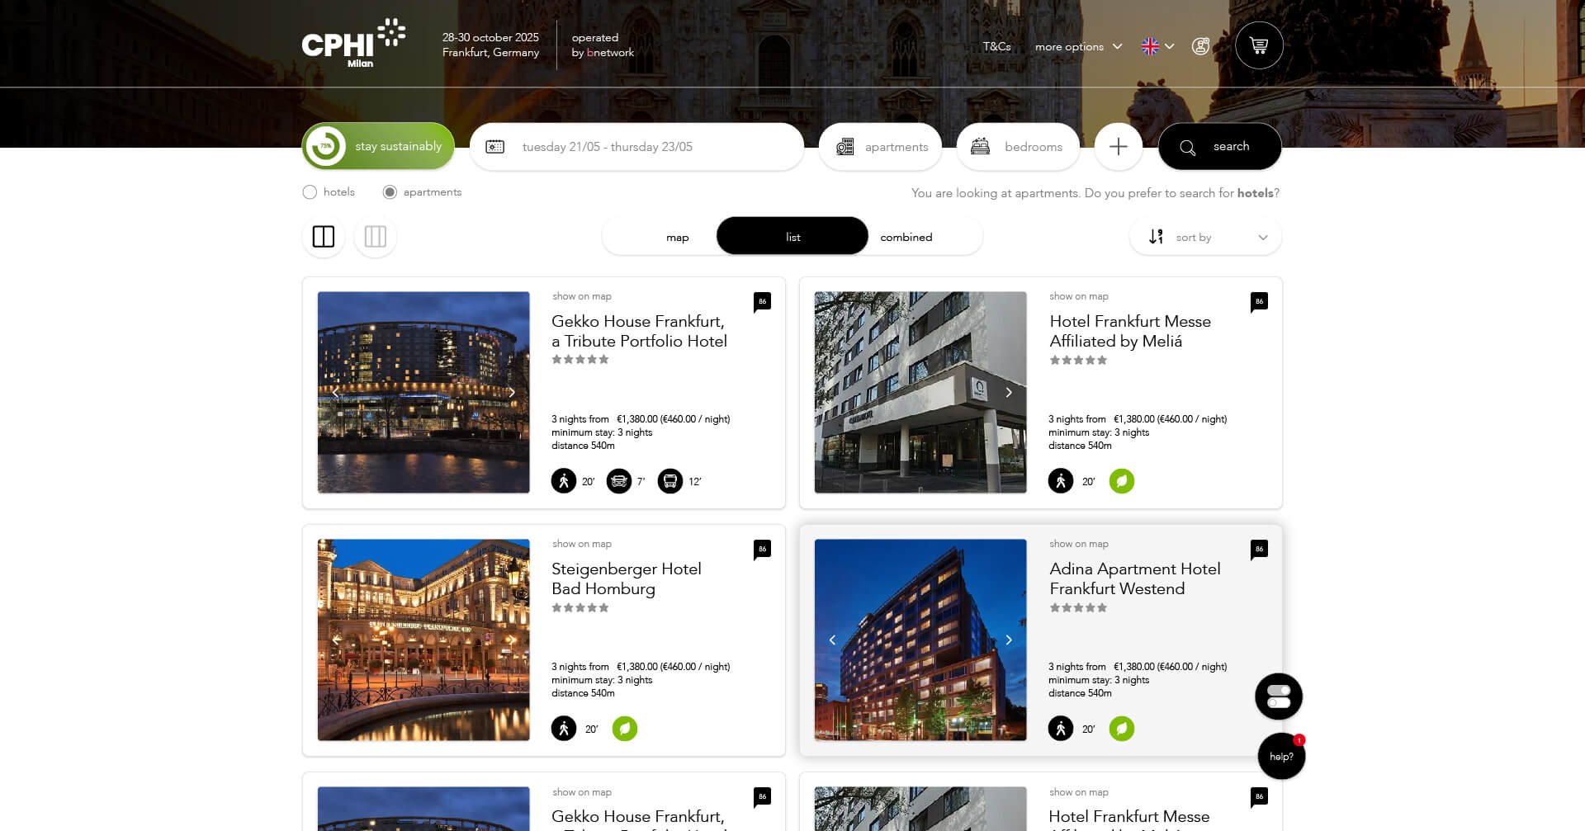
Task: Next photo arrow on Gekko House image
Action: (512, 393)
